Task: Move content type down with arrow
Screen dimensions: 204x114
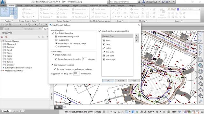Action: 137,41
